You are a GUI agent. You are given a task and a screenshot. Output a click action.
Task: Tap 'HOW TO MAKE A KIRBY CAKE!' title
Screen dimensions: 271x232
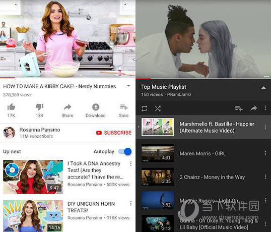tap(59, 86)
